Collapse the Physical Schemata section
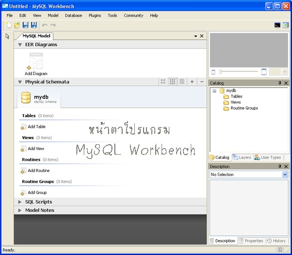This screenshot has width=292, height=255. (x=20, y=82)
